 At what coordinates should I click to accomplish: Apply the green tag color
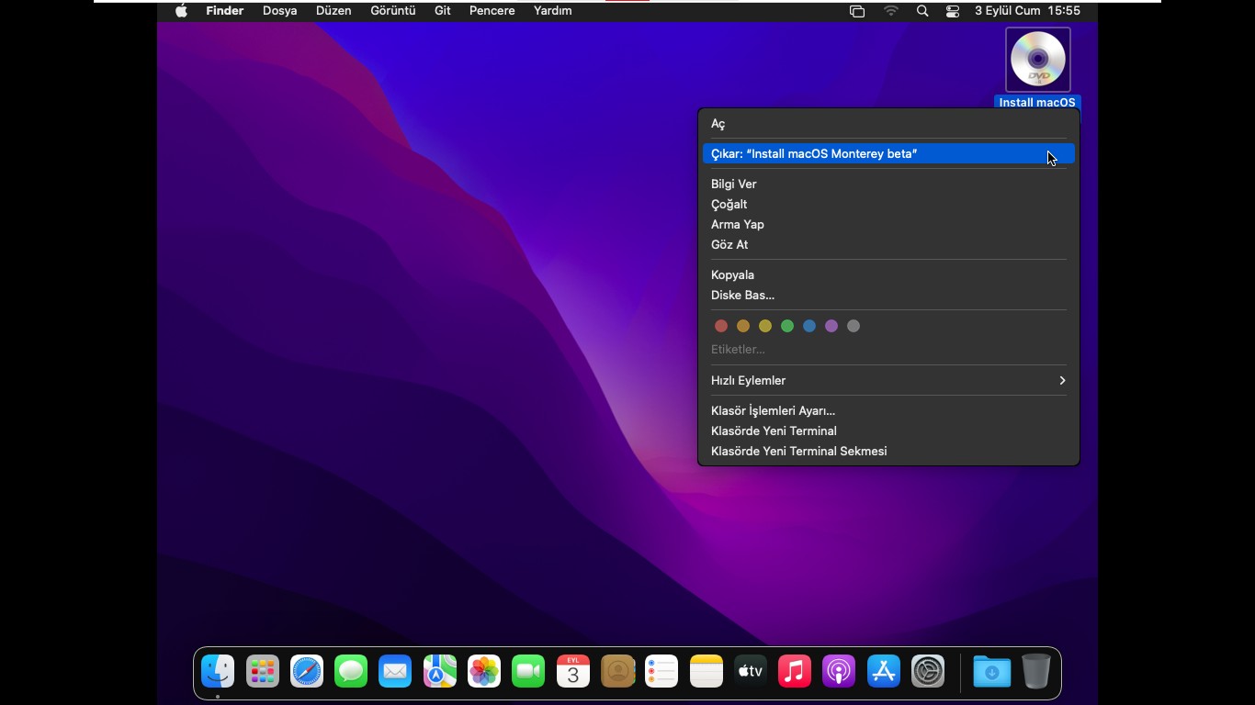pyautogui.click(x=787, y=326)
